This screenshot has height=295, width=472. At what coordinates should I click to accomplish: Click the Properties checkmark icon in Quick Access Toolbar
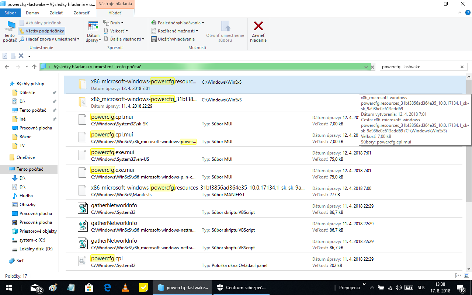click(x=5, y=56)
